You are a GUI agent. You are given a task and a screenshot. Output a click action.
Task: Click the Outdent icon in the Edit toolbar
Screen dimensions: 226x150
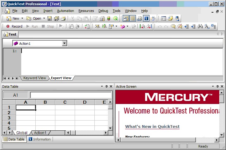point(193,26)
